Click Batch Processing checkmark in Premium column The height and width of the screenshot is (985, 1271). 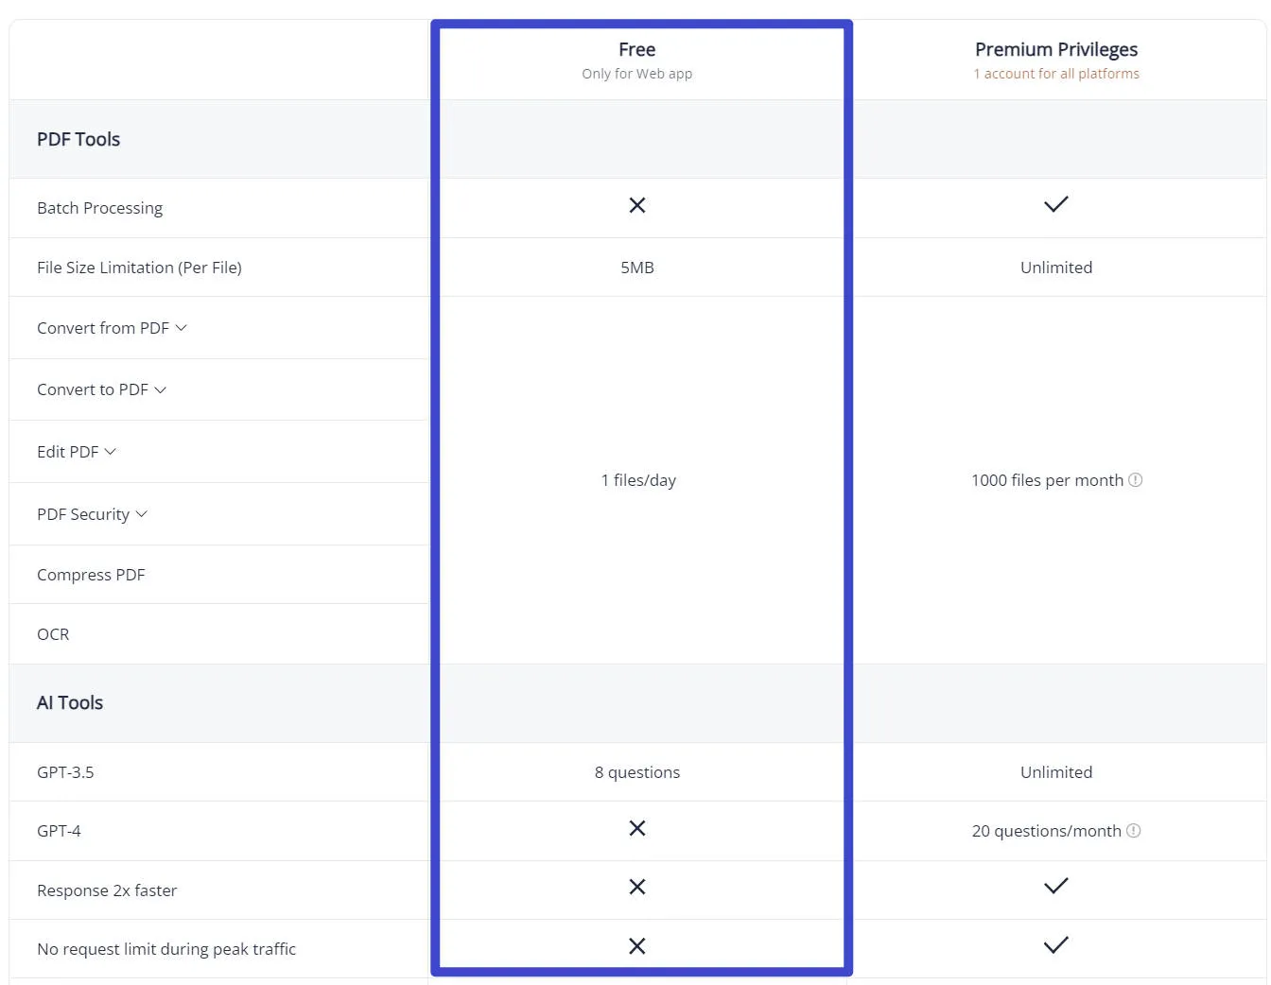click(x=1056, y=204)
